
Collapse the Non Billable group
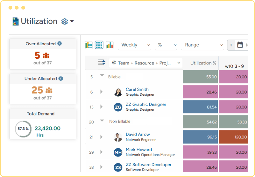tap(102, 121)
